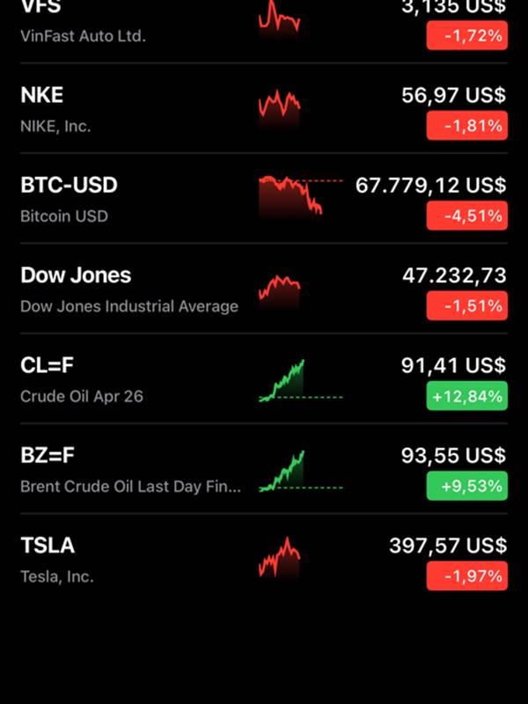Open the CL=F crude oil sparkline
Image resolution: width=528 pixels, height=704 pixels.
click(283, 380)
